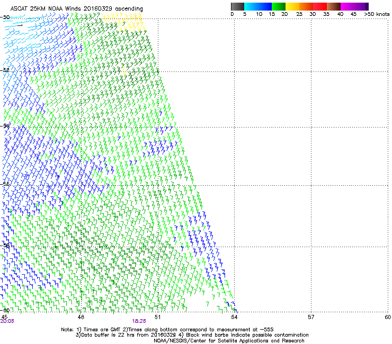Click the NOAA/NESDIS credit line
Image resolution: width=392 pixels, height=344 pixels.
(x=229, y=341)
